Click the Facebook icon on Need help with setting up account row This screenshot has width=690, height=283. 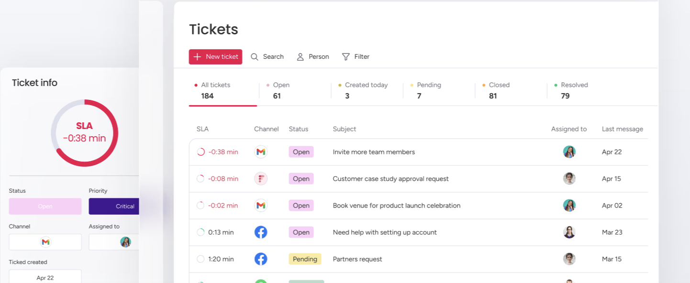[x=261, y=232]
